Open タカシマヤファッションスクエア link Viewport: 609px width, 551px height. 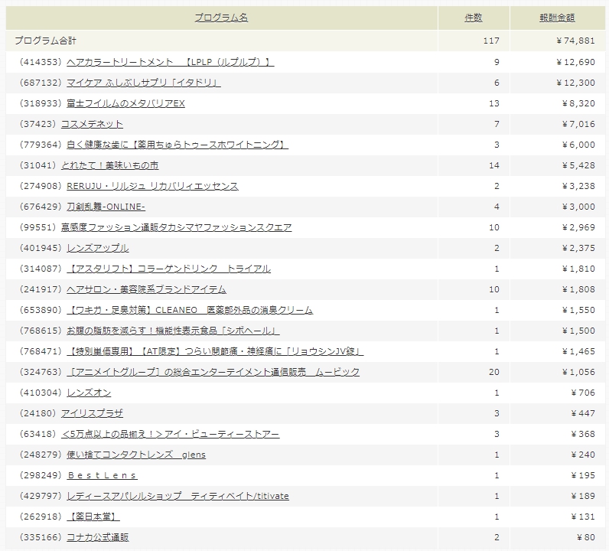coord(176,227)
